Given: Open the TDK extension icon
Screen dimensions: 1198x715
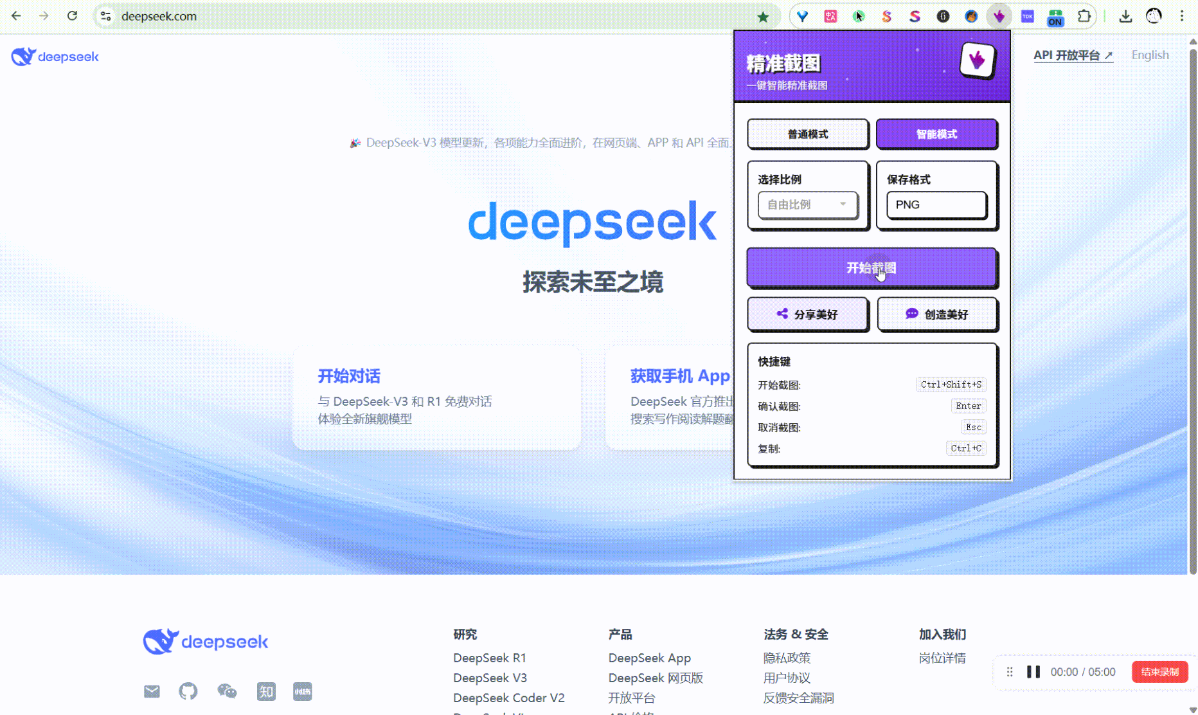Looking at the screenshot, I should pyautogui.click(x=1027, y=16).
